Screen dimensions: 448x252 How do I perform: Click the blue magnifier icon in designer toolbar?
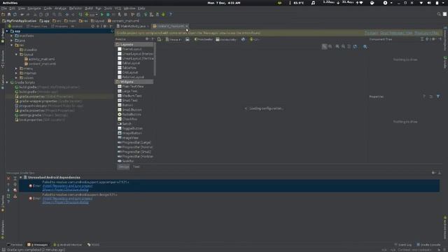coord(365,47)
